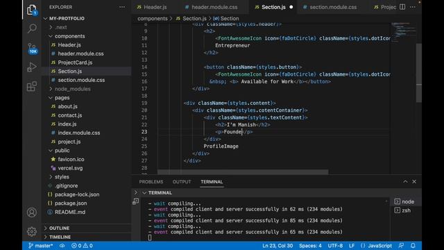Open the .gitignore file
This screenshot has width=444, height=250.
[x=67, y=185]
